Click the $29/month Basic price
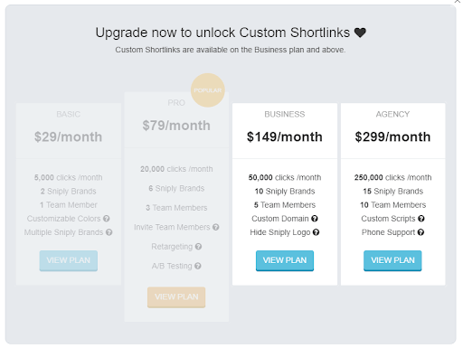 coord(68,137)
